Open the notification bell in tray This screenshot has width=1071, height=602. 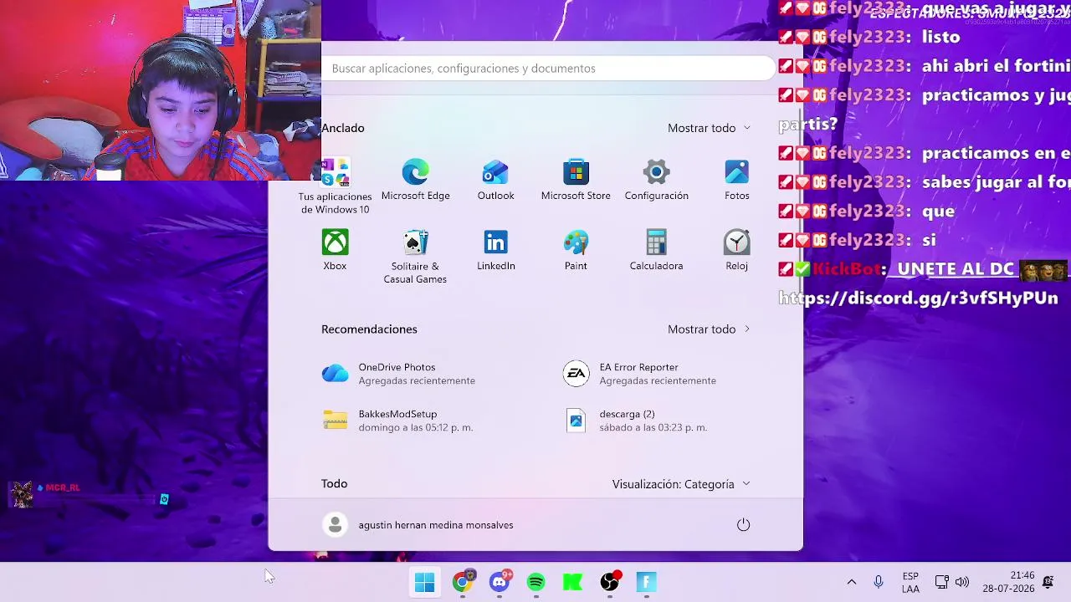pos(1048,582)
